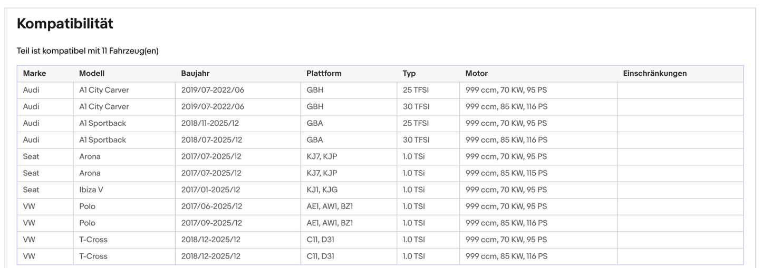Image resolution: width=762 pixels, height=268 pixels.
Task: Click the Einschränkungen column header
Action: 654,74
